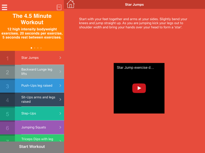Screen dimensions: 205x153
Task: Open the Star Jump video thumbnail title
Action: [x=135, y=68]
